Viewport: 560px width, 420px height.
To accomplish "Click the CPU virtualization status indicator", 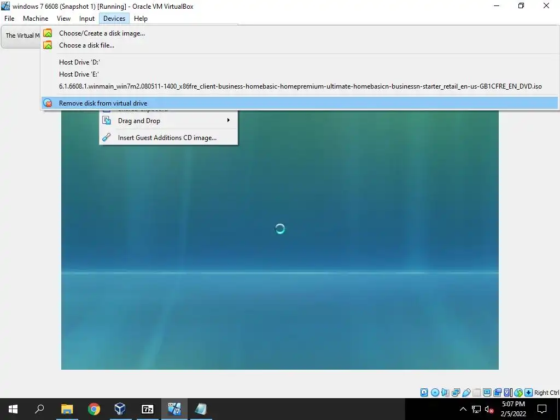I will point(508,393).
